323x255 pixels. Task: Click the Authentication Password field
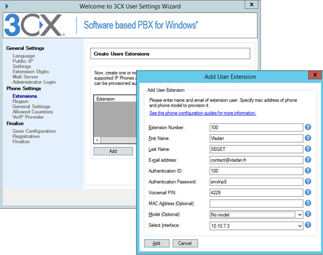pos(256,182)
